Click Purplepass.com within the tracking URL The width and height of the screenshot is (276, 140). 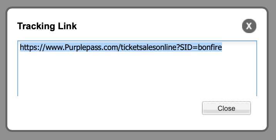click(x=92, y=47)
